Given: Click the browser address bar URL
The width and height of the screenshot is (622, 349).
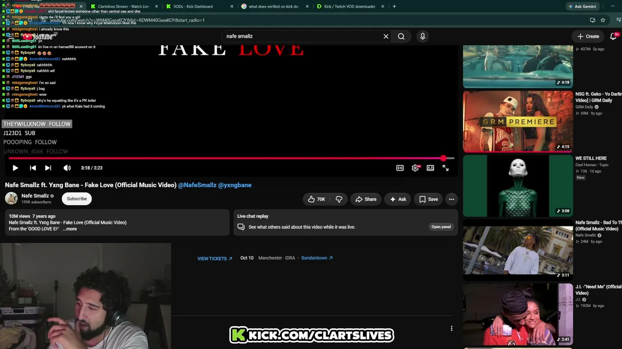Looking at the screenshot, I should click(x=127, y=20).
